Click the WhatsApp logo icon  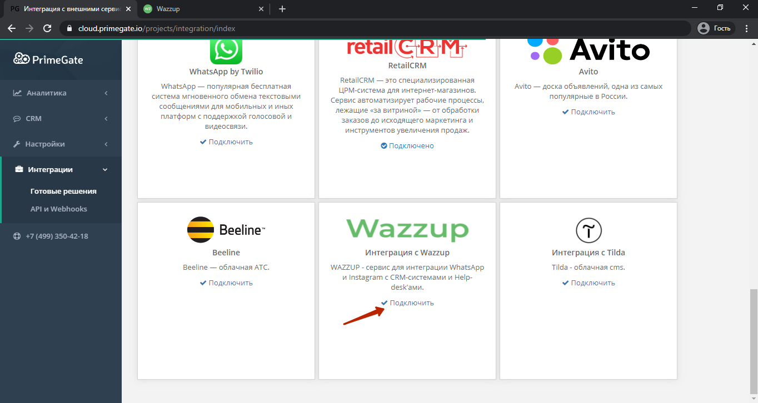click(x=226, y=51)
